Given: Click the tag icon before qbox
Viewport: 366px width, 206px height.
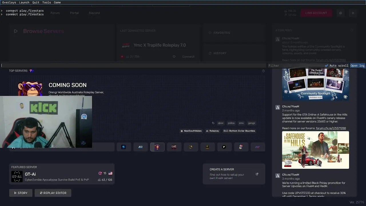Looking at the screenshot, I should coord(213,123).
